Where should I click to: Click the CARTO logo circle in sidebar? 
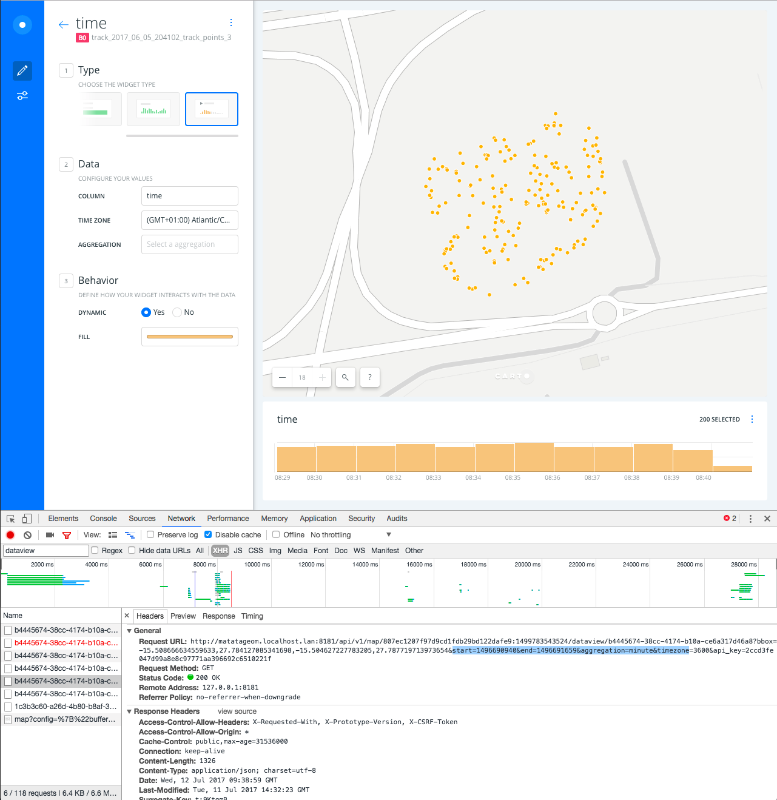pos(22,25)
